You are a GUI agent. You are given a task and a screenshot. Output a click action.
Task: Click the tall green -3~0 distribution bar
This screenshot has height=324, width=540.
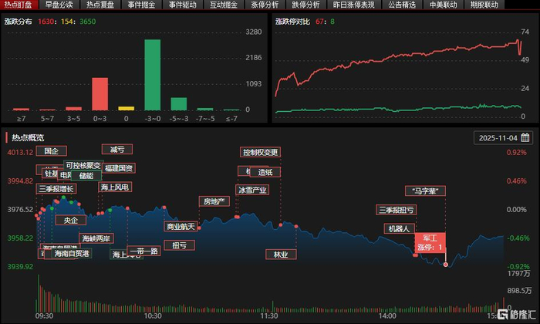[153, 75]
